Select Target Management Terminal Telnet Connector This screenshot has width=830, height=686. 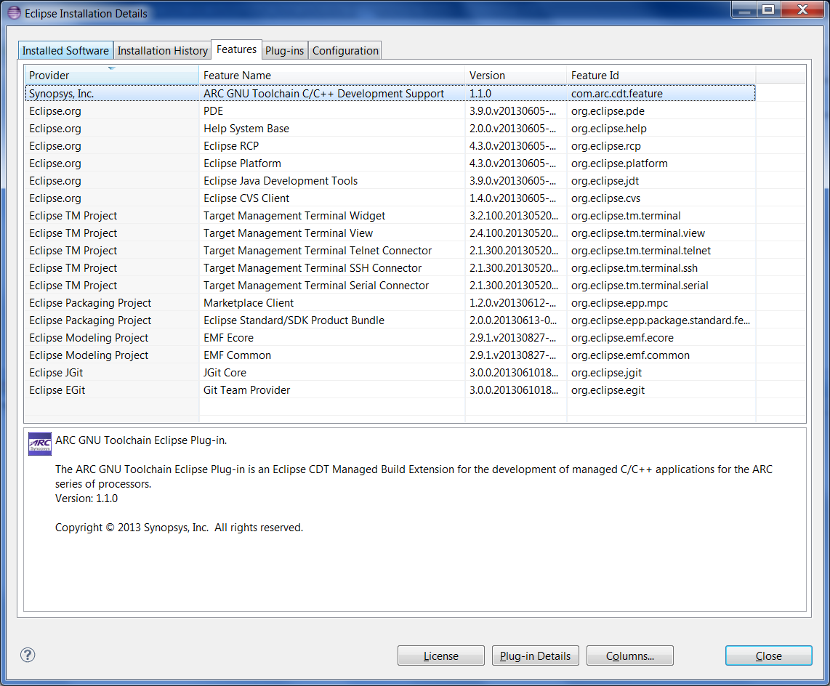point(318,251)
